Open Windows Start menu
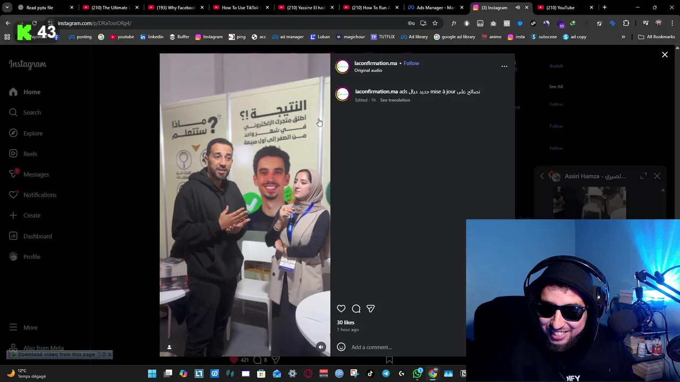This screenshot has width=680, height=382. (x=152, y=374)
